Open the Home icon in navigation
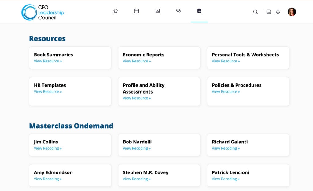 [x=116, y=11]
